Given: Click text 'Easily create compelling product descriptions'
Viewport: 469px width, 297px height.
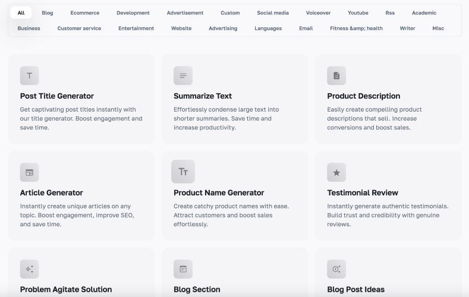Looking at the screenshot, I should point(374,114).
